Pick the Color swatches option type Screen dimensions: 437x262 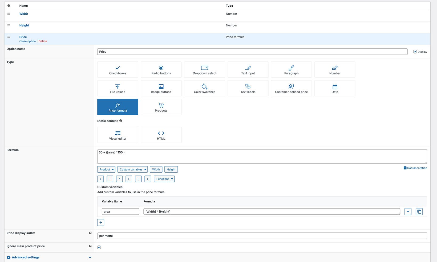coord(204,88)
